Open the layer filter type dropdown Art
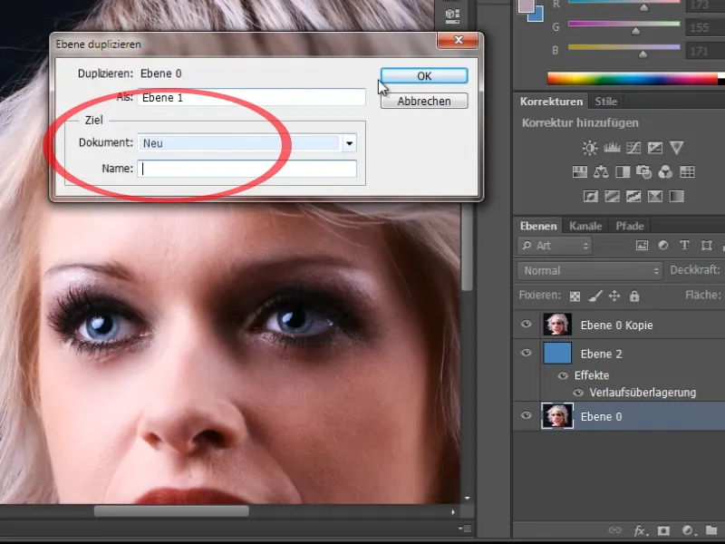This screenshot has height=544, width=725. click(x=555, y=246)
